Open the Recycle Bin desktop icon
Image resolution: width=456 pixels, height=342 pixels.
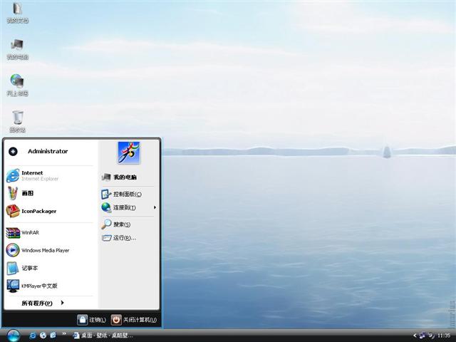18,118
